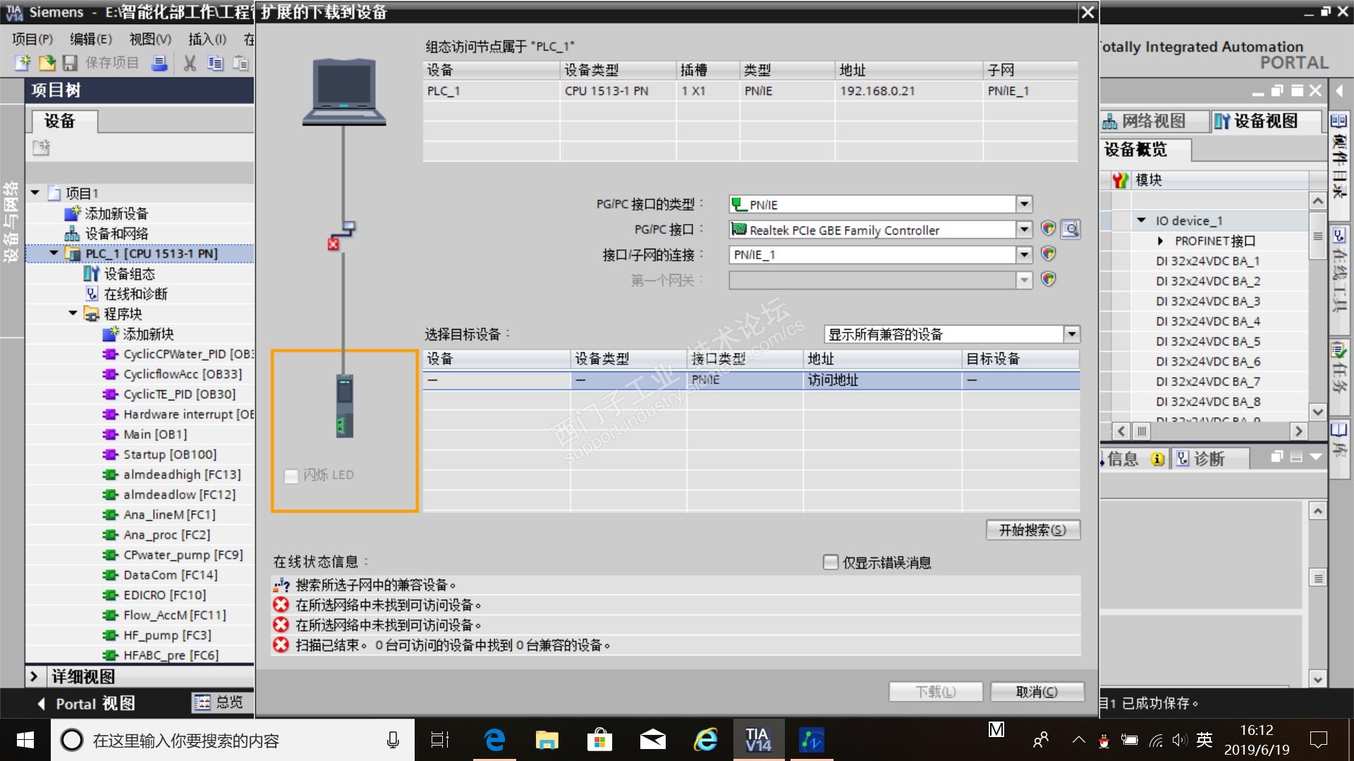Expand the PROFINET接口 node
The width and height of the screenshot is (1354, 761).
1161,241
